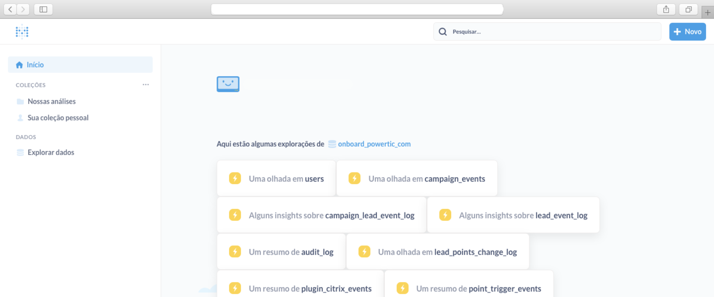714x297 pixels.
Task: Open the browser tab overview icon
Action: pyautogui.click(x=688, y=9)
